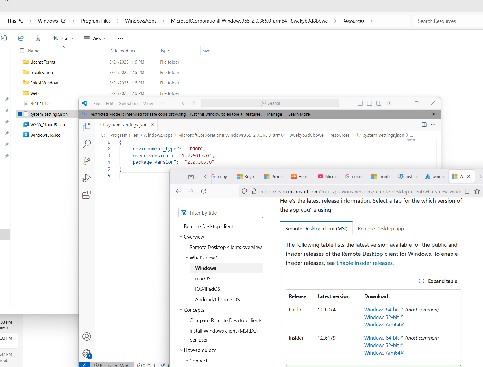Switch to the Remote Desktop app tab
483x367 pixels.
pos(381,228)
